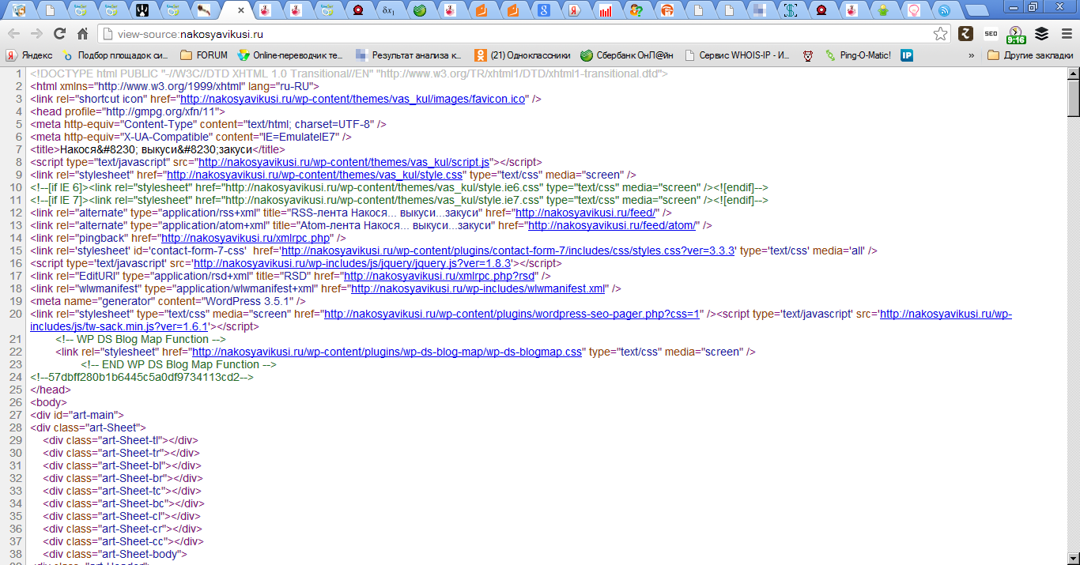Follow the nakosyavikusi.ru/feed/ link

(x=586, y=213)
